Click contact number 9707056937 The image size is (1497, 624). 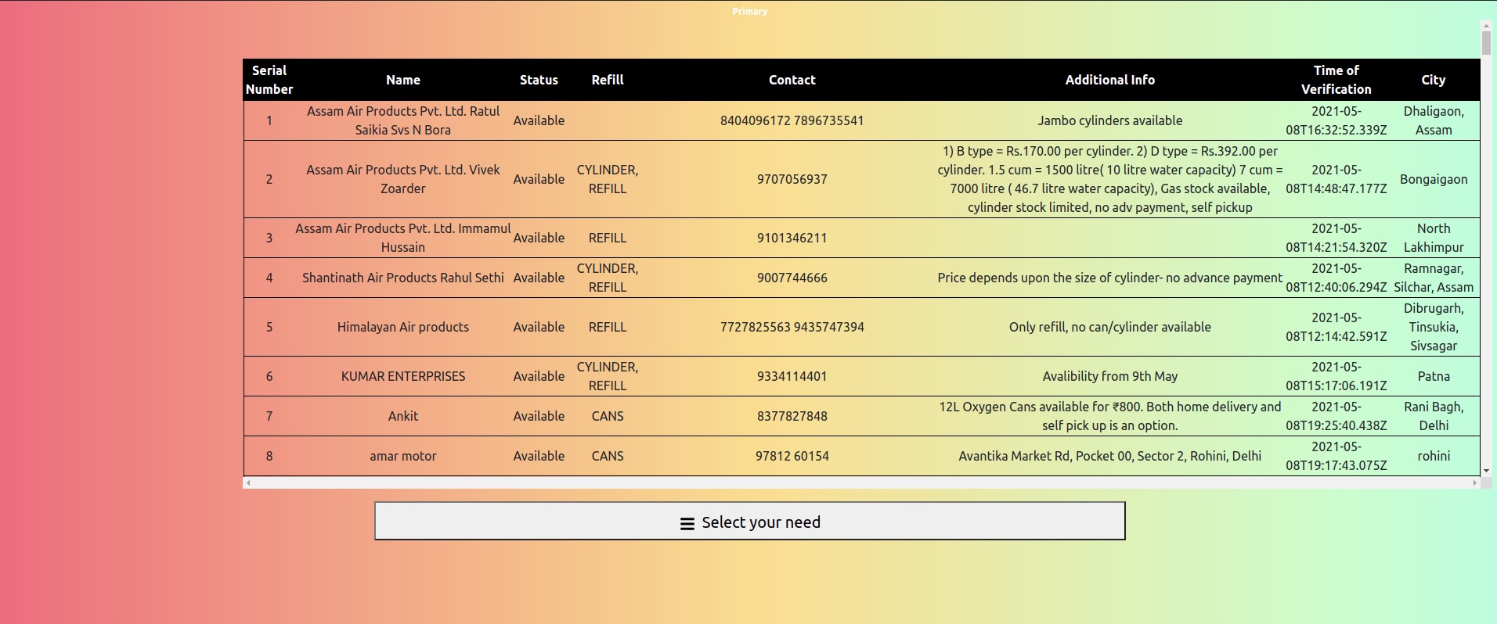[792, 179]
